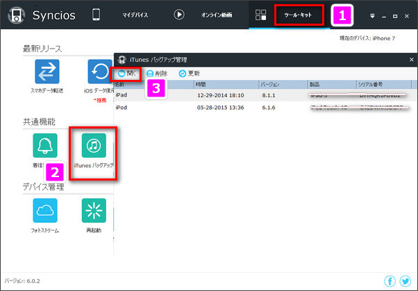418x291 pixels.
Task: Open the header dropdown menu arrow
Action: (x=372, y=16)
